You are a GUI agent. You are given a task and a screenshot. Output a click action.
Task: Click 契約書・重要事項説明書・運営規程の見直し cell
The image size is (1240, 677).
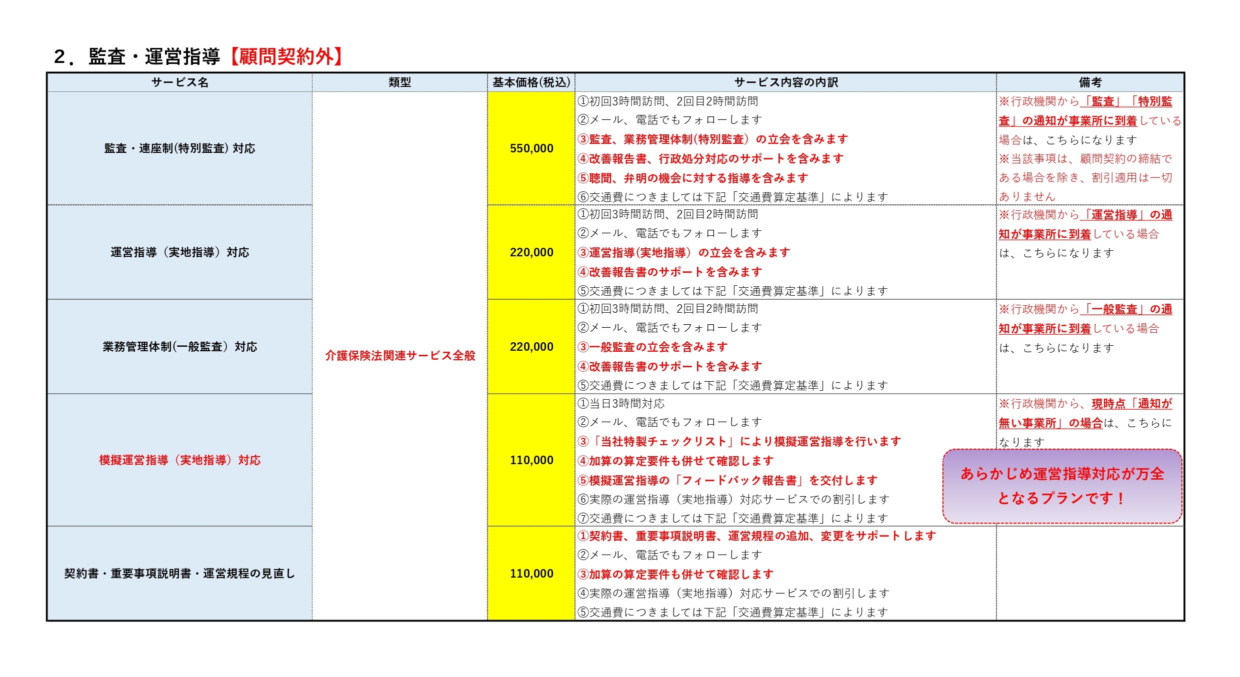(x=180, y=574)
